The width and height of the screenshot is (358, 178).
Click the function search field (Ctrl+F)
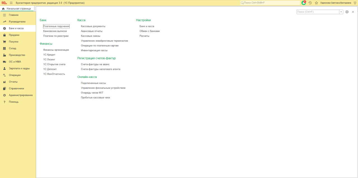coord(318,12)
